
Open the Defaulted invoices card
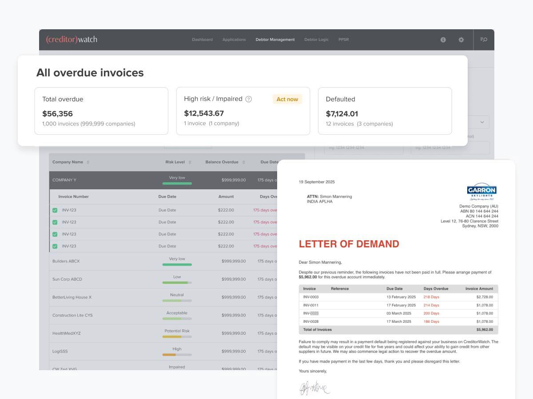coord(385,111)
